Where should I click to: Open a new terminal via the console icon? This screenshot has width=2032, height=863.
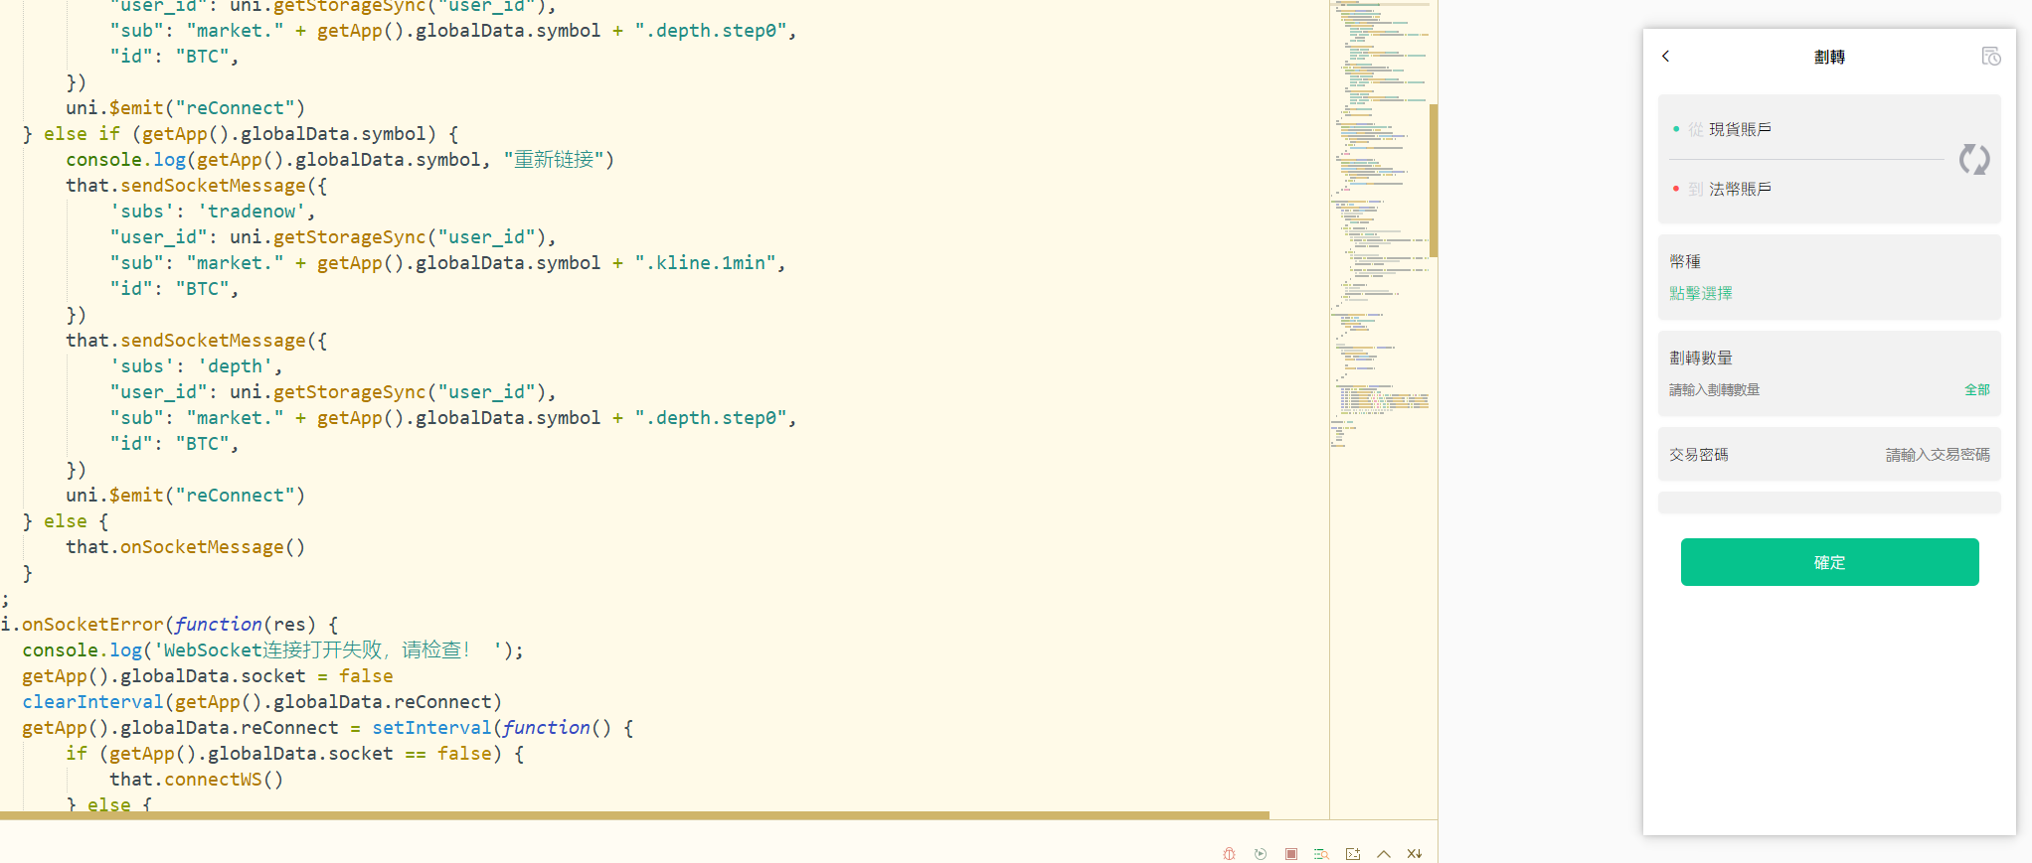(1353, 854)
